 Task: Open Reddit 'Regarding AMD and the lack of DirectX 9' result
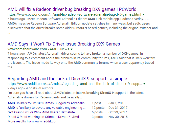[70, 79]
